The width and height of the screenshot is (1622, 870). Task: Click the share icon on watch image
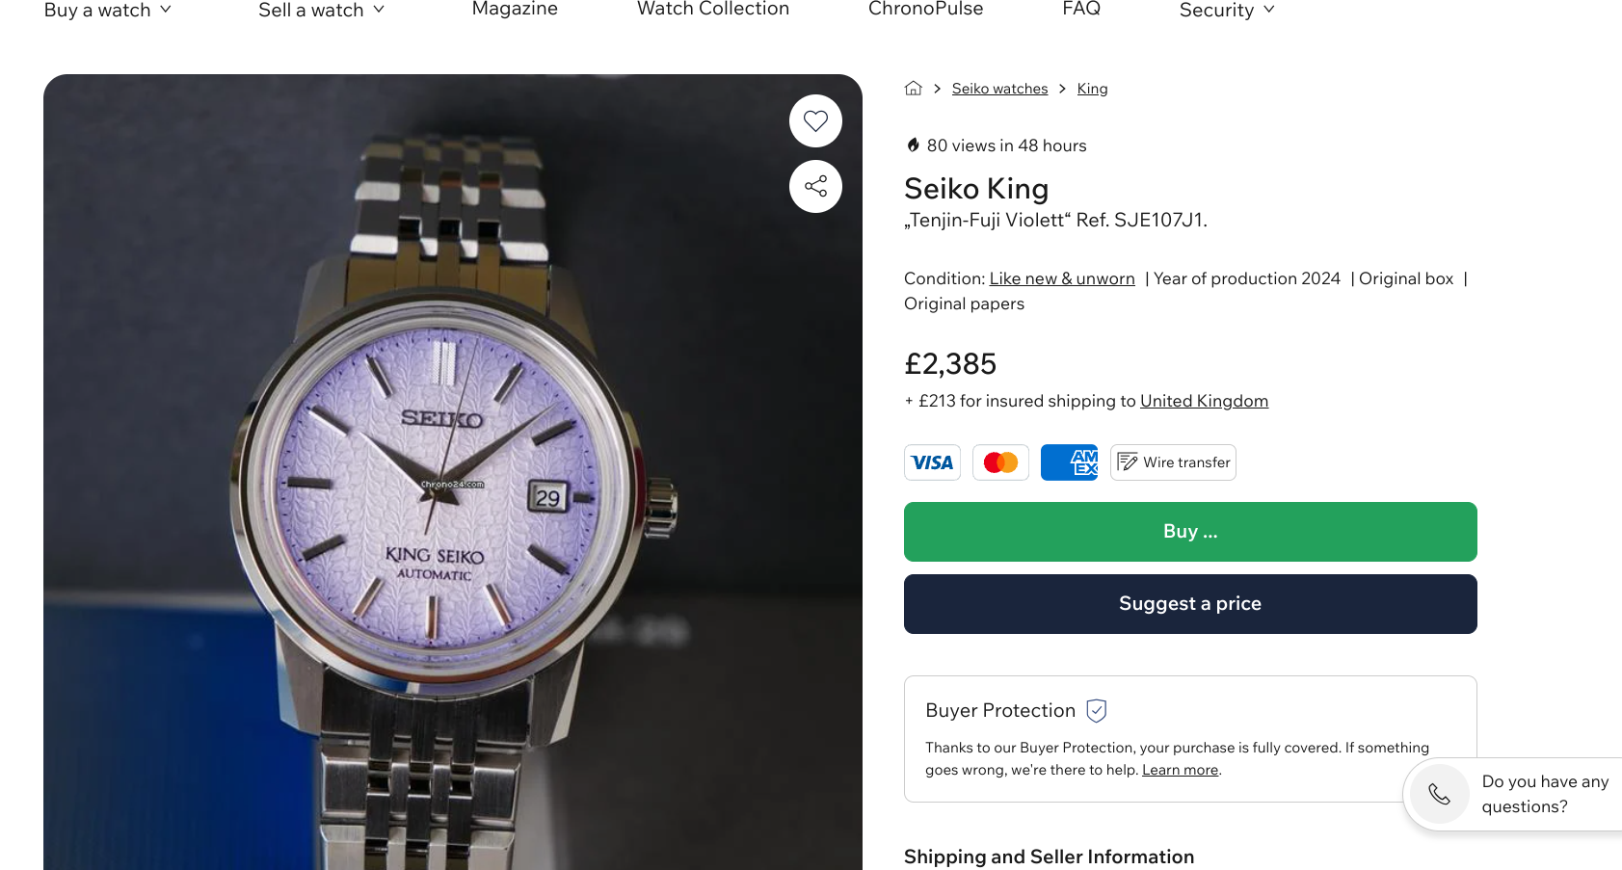(x=815, y=186)
